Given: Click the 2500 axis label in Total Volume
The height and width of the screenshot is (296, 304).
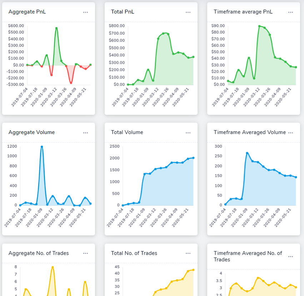Looking at the screenshot, I should 115,146.
